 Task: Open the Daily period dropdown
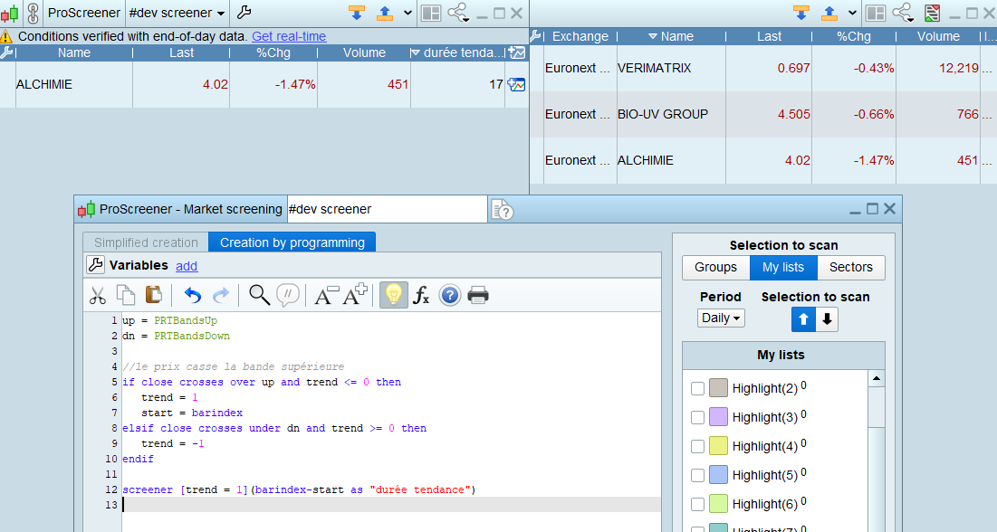pyautogui.click(x=721, y=318)
